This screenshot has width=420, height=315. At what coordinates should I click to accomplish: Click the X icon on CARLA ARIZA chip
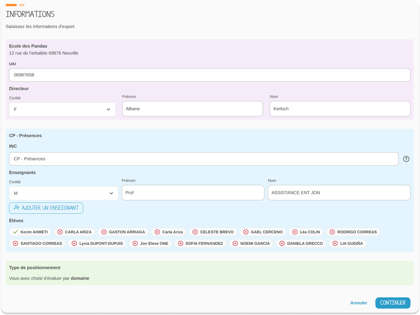[x=60, y=232]
